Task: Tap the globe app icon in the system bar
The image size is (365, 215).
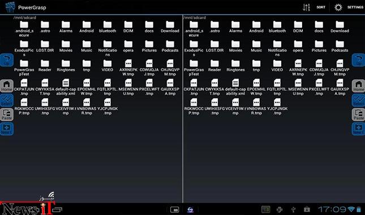Action: pos(190,210)
